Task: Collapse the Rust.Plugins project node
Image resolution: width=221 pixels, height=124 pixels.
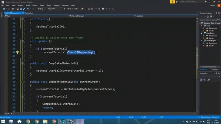Action: tap(201, 41)
